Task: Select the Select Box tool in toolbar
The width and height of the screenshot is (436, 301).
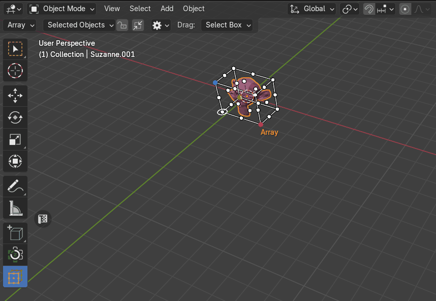Action: [x=15, y=49]
